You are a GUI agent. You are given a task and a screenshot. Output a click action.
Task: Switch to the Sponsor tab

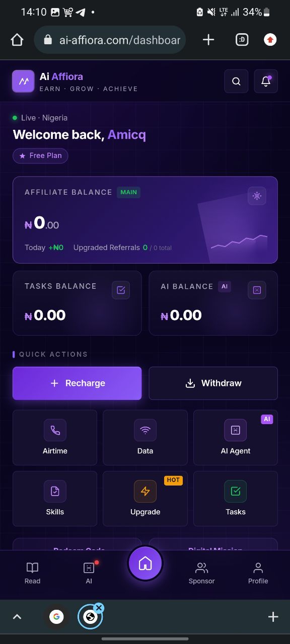click(x=201, y=573)
